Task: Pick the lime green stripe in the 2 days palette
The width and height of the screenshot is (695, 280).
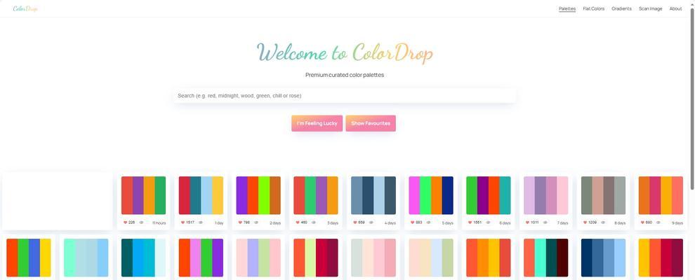Action: pos(264,195)
